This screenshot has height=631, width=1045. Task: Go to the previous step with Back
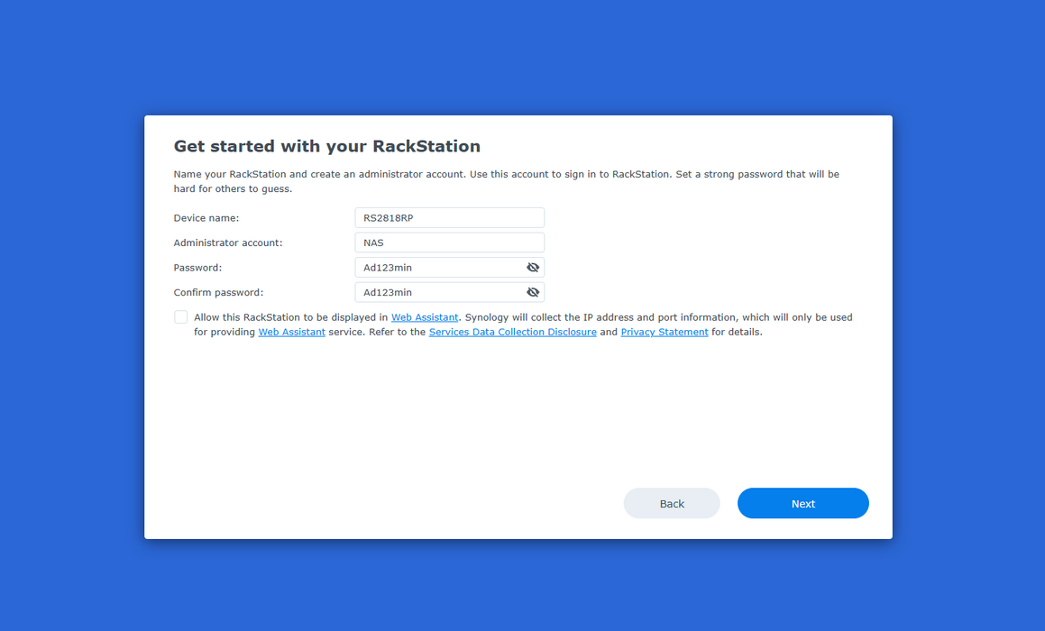tap(672, 503)
